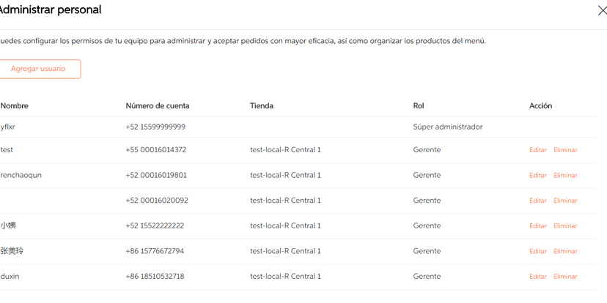Click the Agregar usuario button

pyautogui.click(x=38, y=69)
